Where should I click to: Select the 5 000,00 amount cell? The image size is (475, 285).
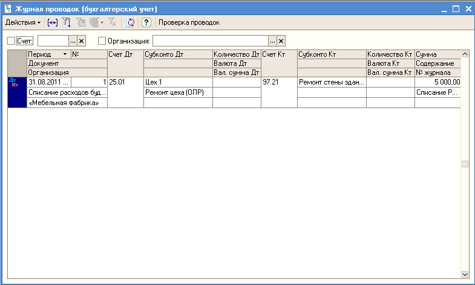(x=437, y=82)
